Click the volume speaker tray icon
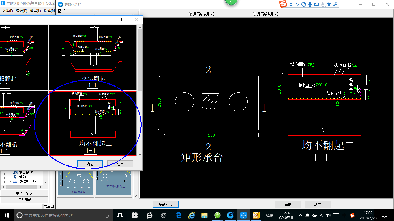 point(329,215)
